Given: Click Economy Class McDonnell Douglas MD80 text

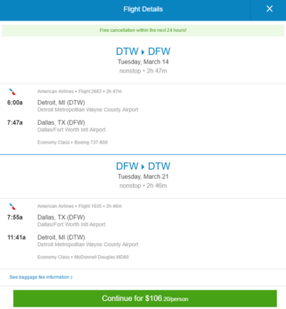Looking at the screenshot, I should (83, 257).
